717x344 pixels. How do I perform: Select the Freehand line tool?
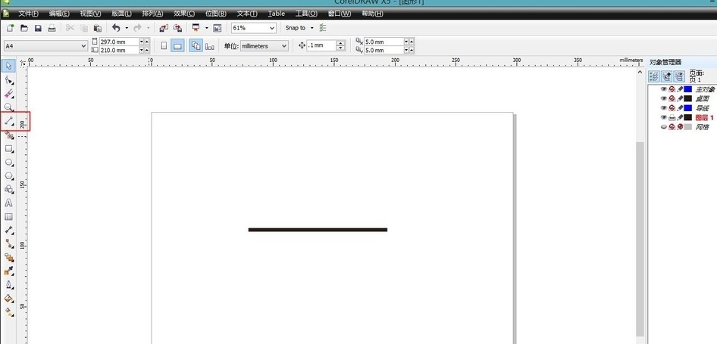[x=8, y=122]
